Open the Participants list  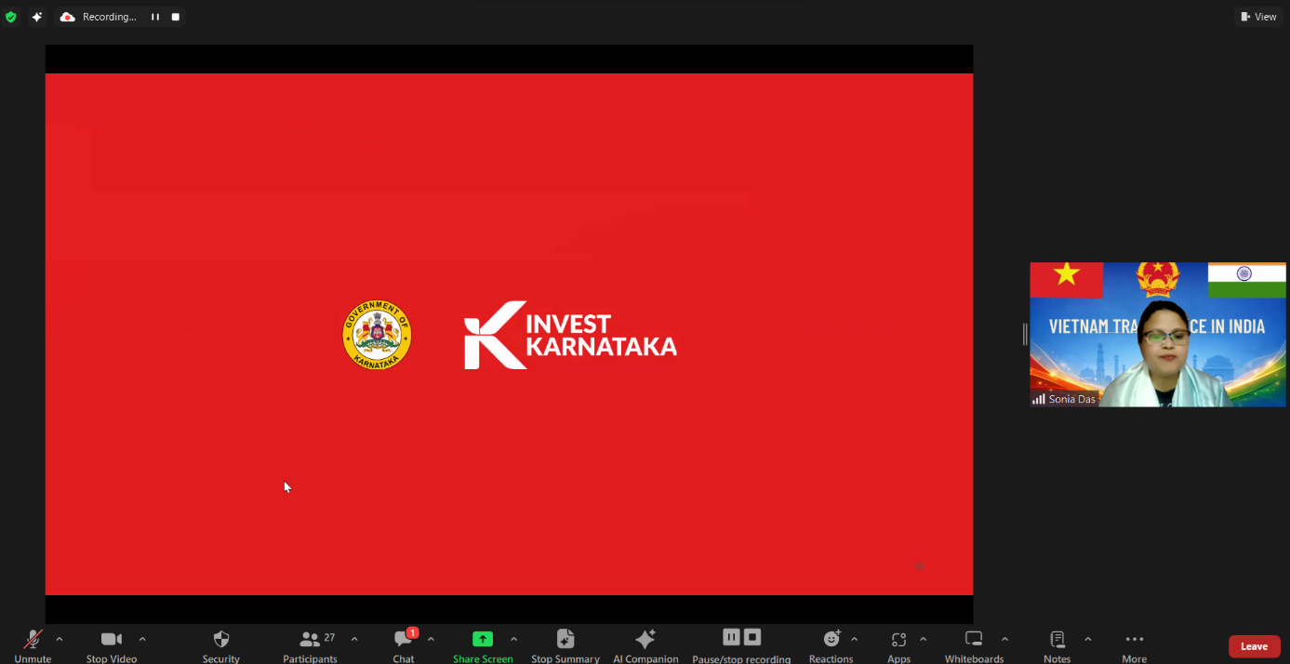click(x=310, y=645)
